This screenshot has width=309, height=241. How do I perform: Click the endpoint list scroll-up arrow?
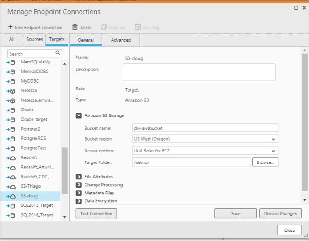click(x=64, y=64)
